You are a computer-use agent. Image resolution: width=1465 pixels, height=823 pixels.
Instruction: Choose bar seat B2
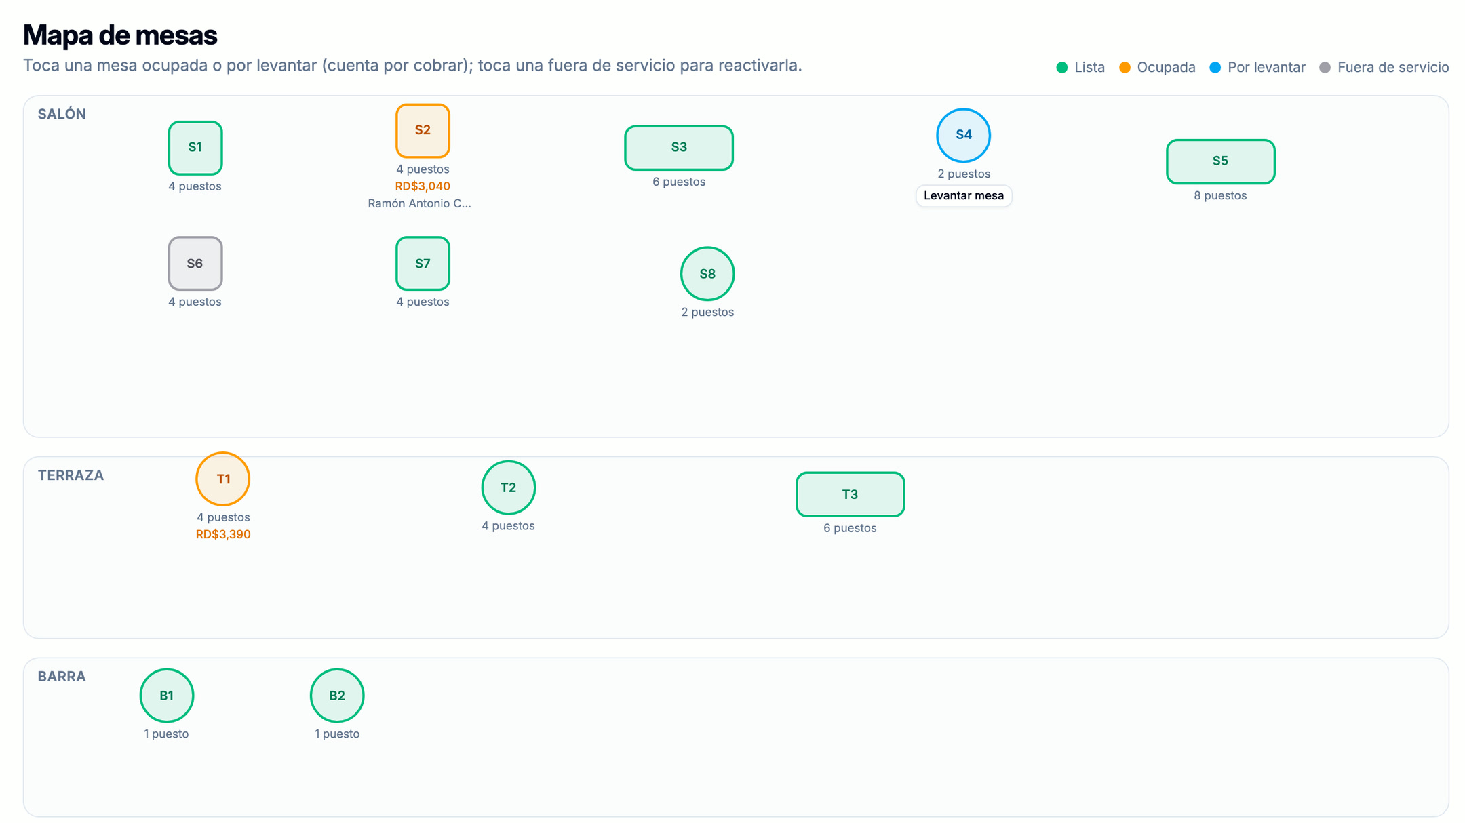click(x=337, y=696)
